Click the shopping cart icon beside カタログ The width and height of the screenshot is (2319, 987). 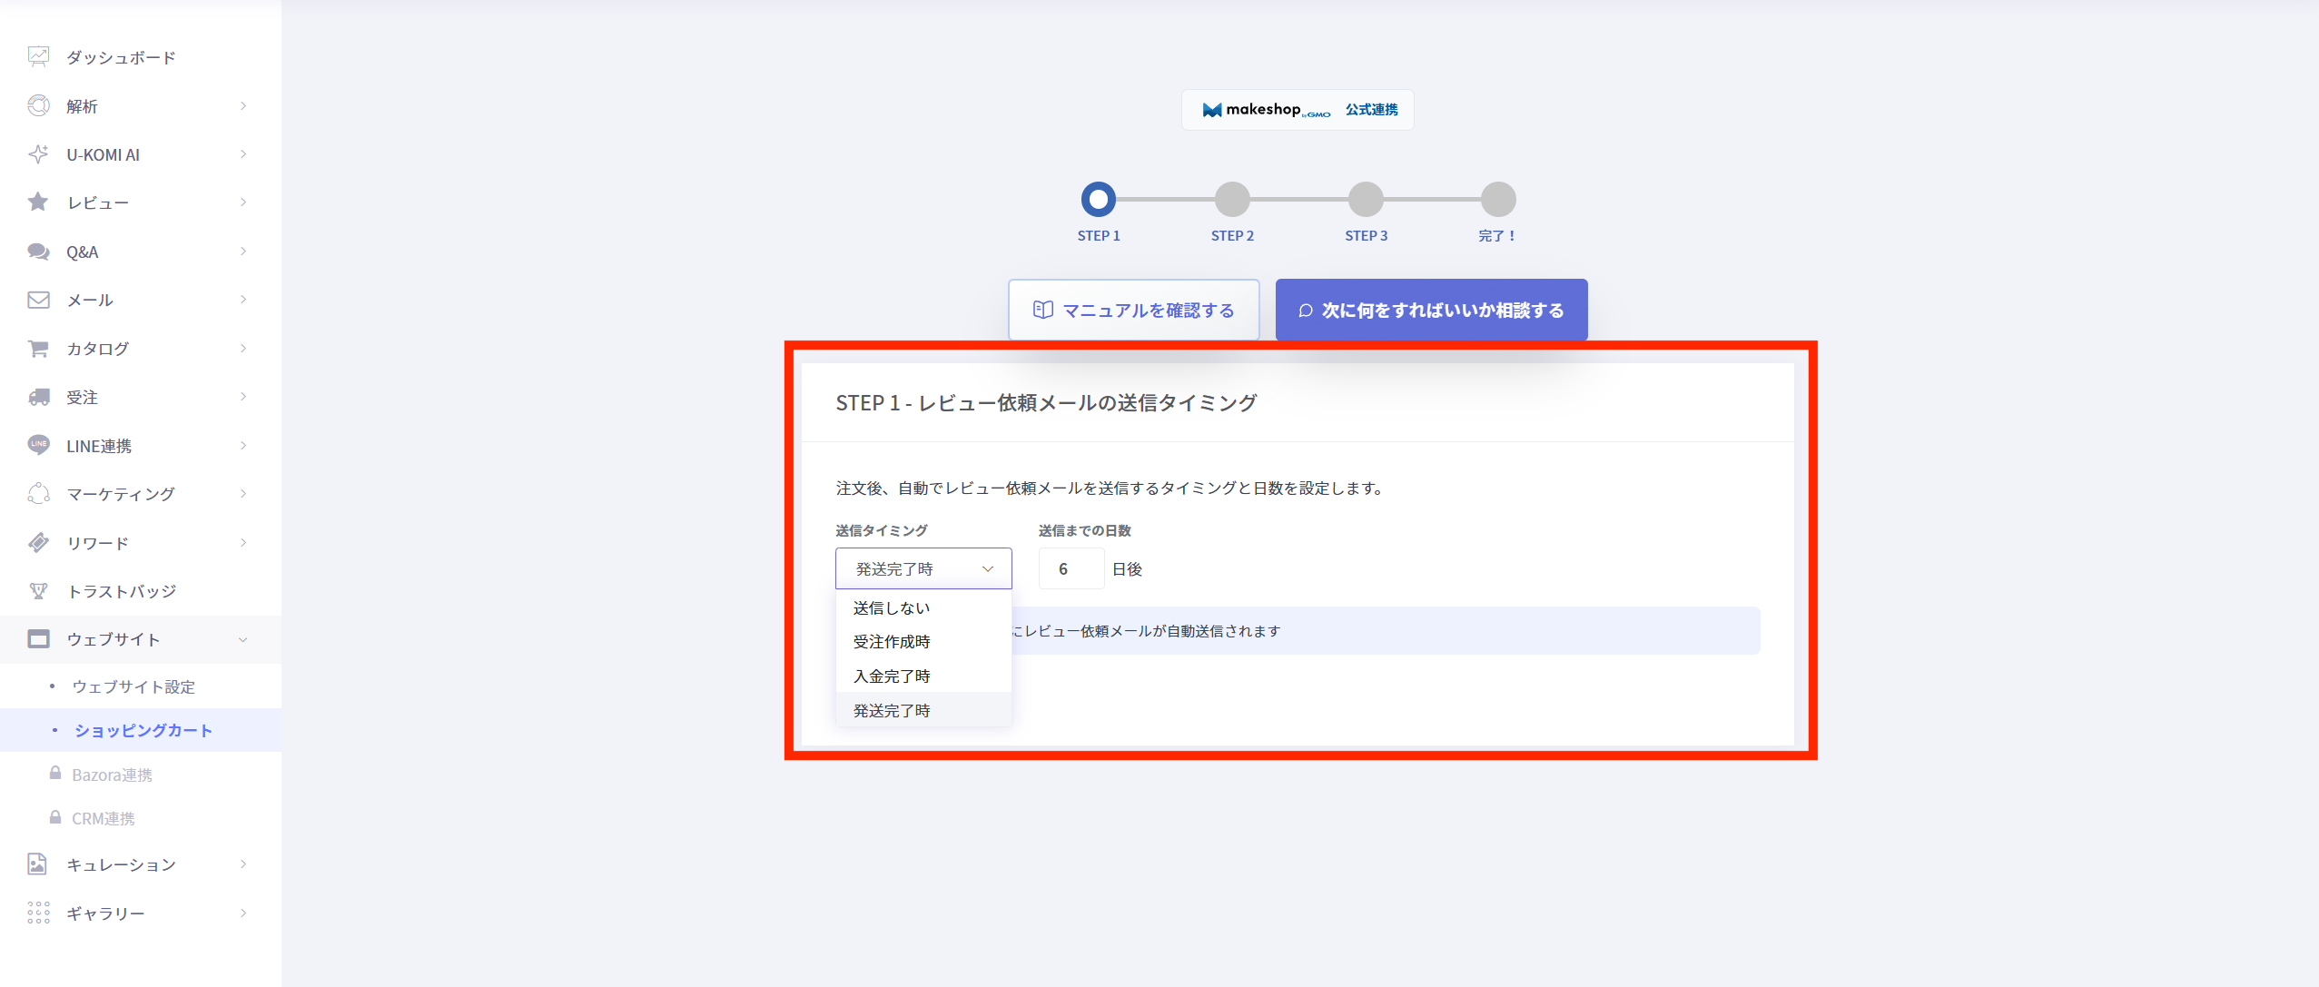tap(38, 349)
